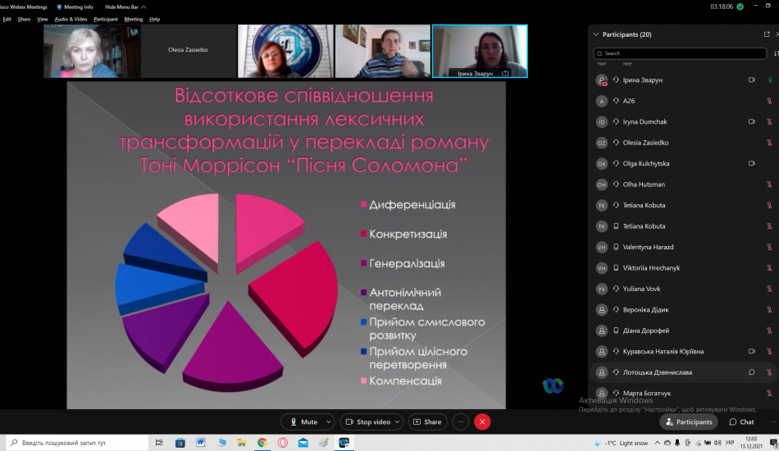This screenshot has height=451, width=779.
Task: Collapse the Participants list chevron
Action: coord(594,34)
